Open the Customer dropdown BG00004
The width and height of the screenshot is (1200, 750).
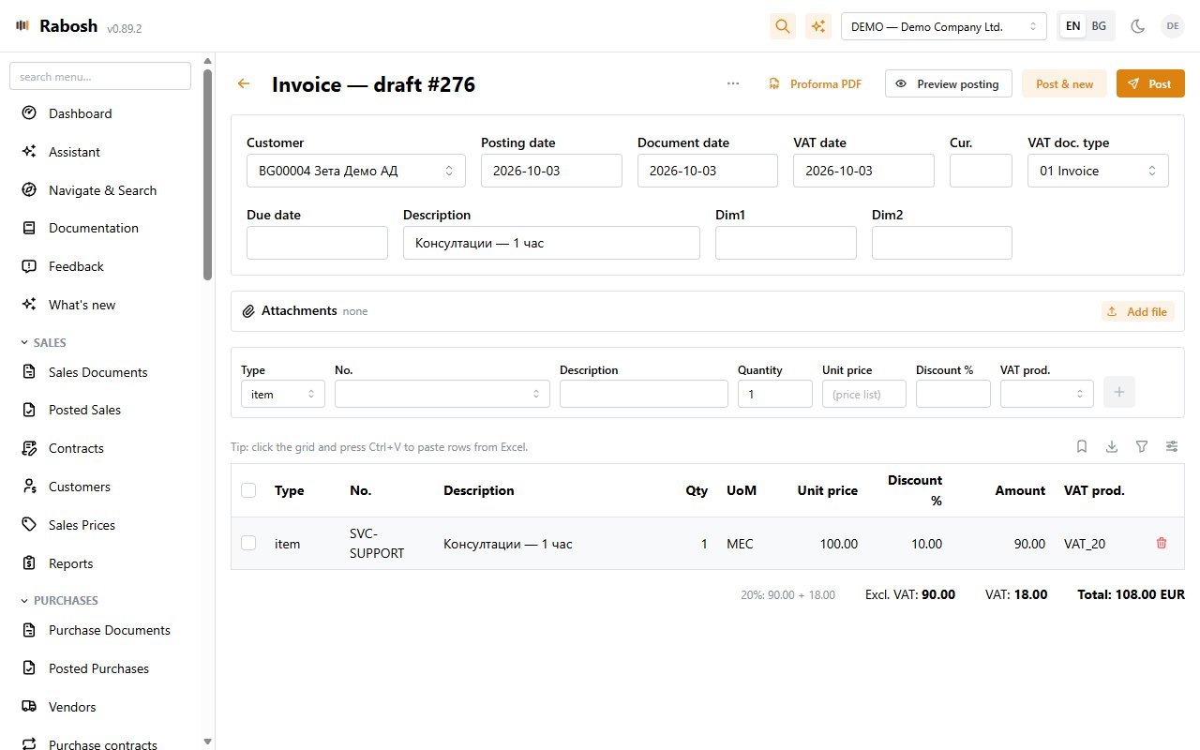356,171
